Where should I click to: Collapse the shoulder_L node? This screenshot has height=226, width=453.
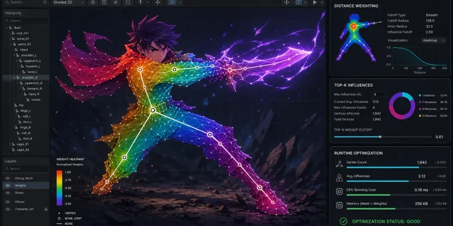[x=14, y=55]
